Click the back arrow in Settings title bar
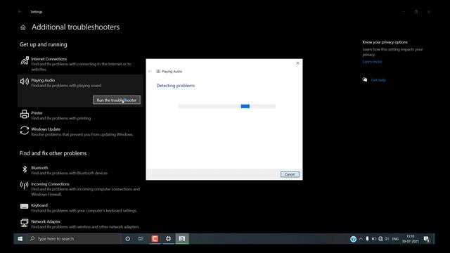The image size is (450, 253). pos(20,12)
